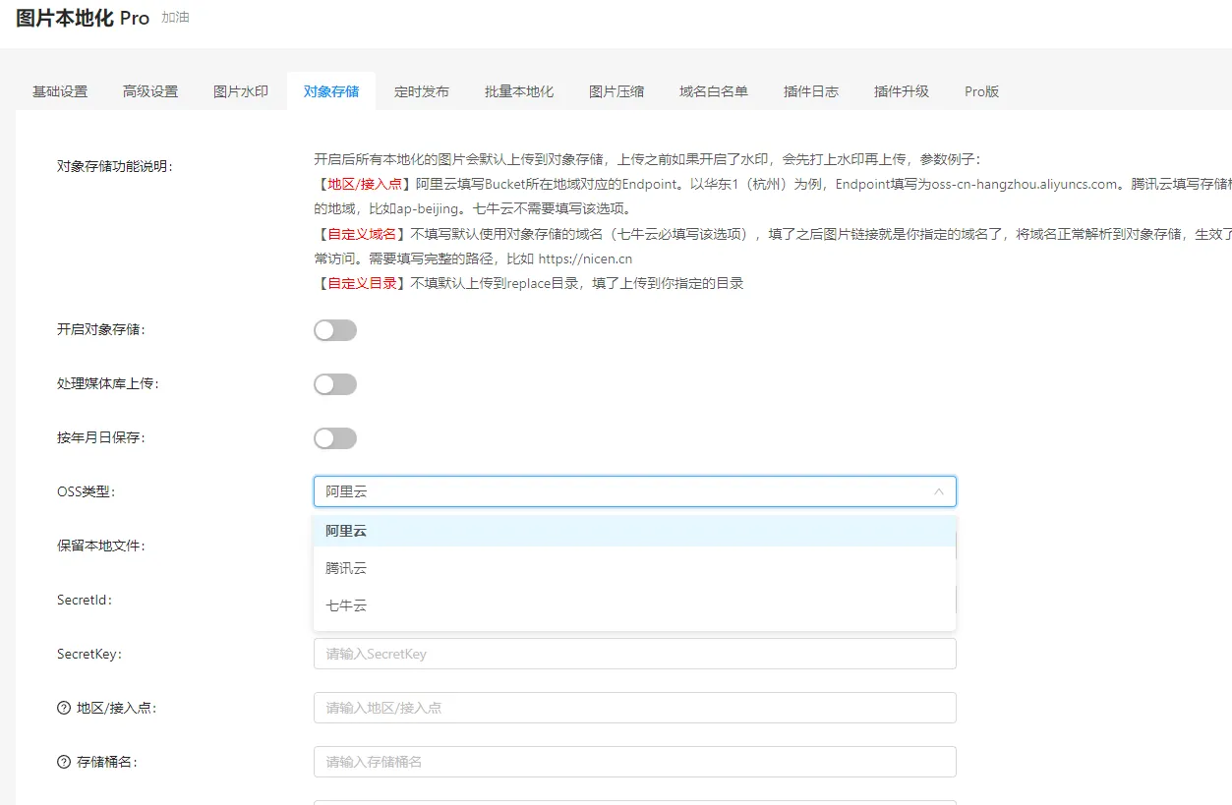Viewport: 1232px width, 805px height.
Task: Choose 腾讯云 in OSS type list
Action: 346,568
